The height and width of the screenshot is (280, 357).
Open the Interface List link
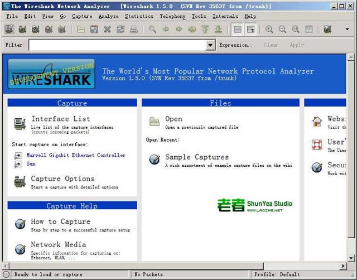[61, 119]
